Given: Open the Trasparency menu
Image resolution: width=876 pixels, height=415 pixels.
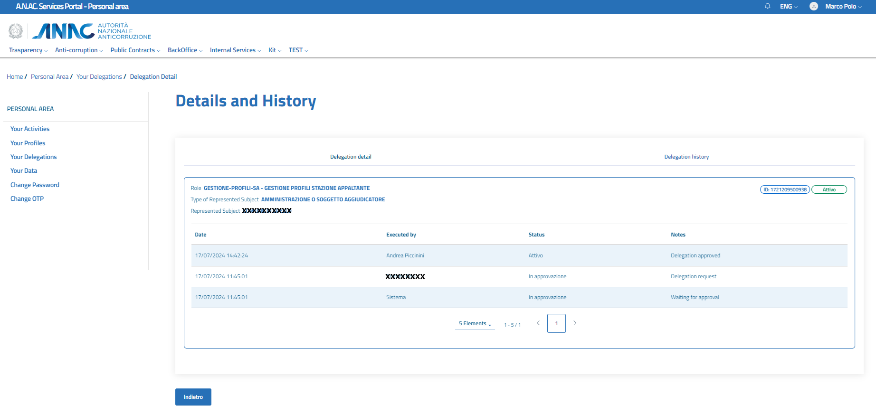Looking at the screenshot, I should (x=28, y=50).
